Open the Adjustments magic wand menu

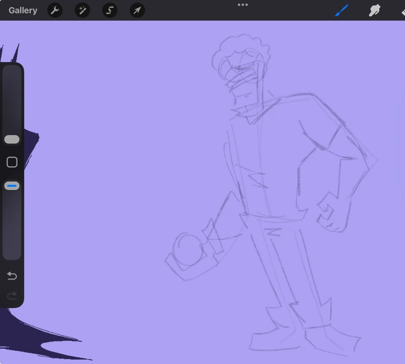[82, 10]
